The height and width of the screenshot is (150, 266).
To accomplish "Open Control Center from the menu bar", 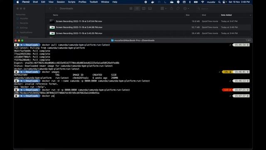I will coord(224,2).
